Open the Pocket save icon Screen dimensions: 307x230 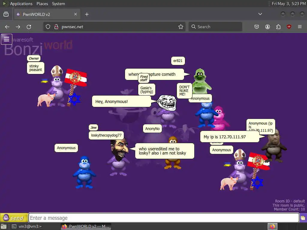(257, 27)
